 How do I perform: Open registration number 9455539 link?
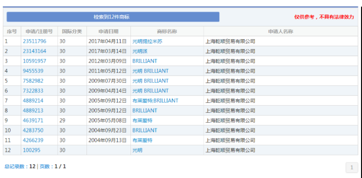coord(33,71)
